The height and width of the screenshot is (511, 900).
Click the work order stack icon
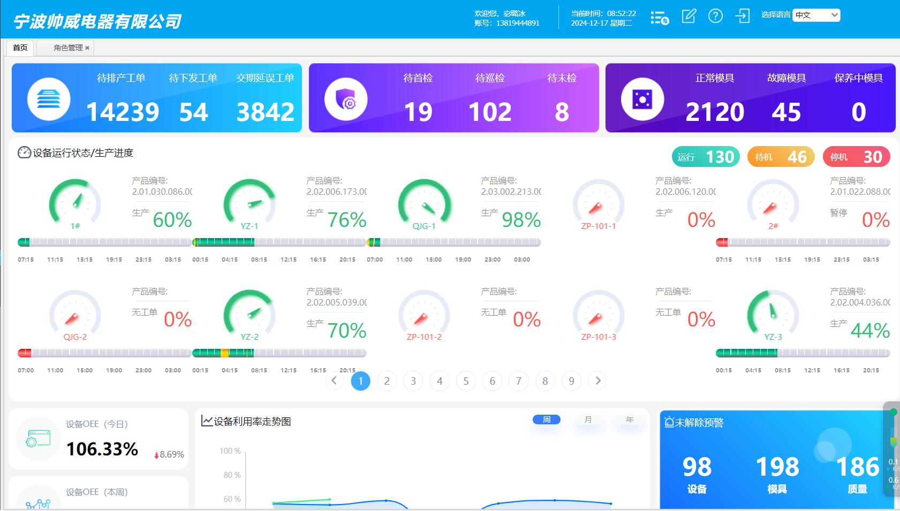tap(49, 99)
